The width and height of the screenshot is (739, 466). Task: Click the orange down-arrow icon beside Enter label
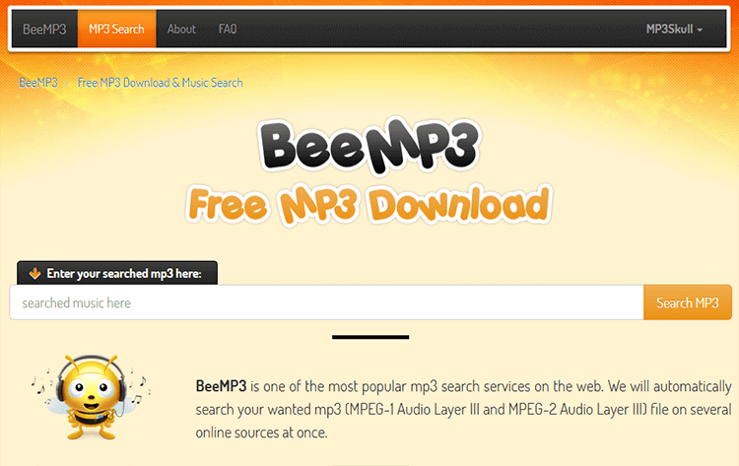pos(34,274)
